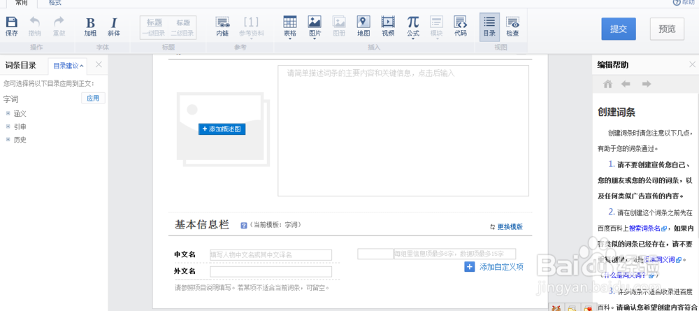The image size is (699, 311).
Task: Select 历史 in outline suggestions
Action: click(x=20, y=140)
